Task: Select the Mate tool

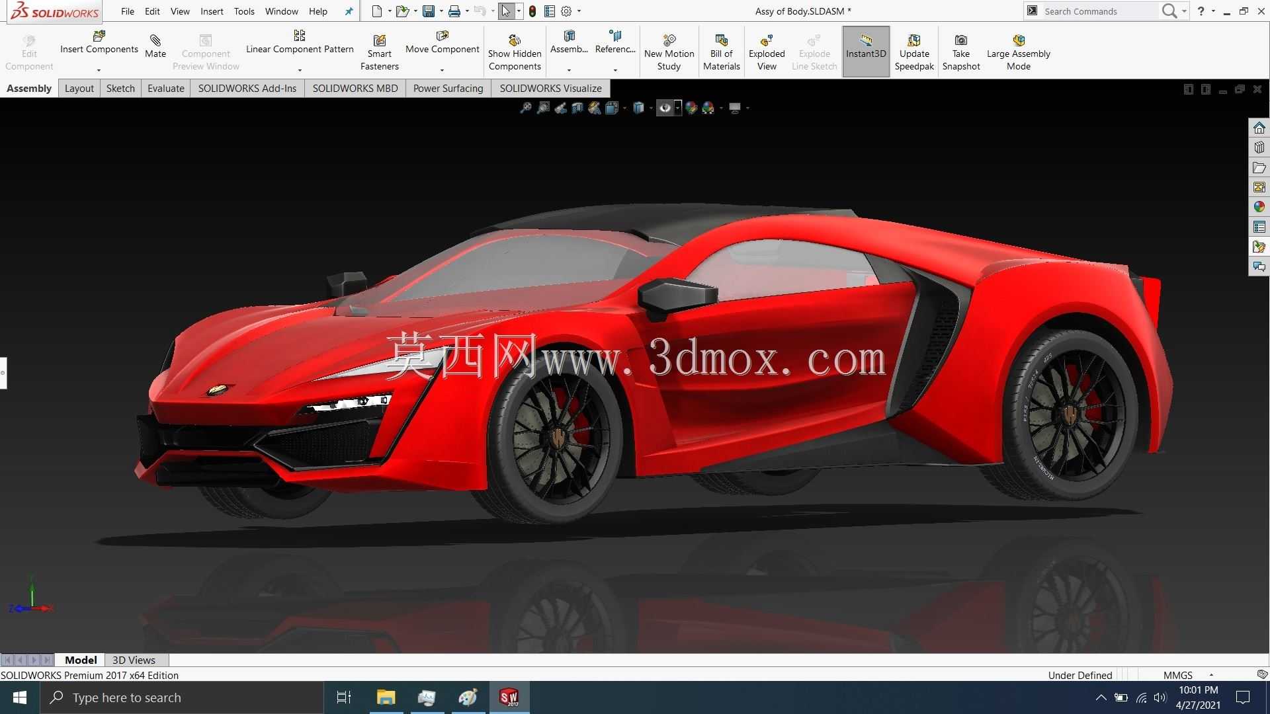Action: [x=155, y=46]
